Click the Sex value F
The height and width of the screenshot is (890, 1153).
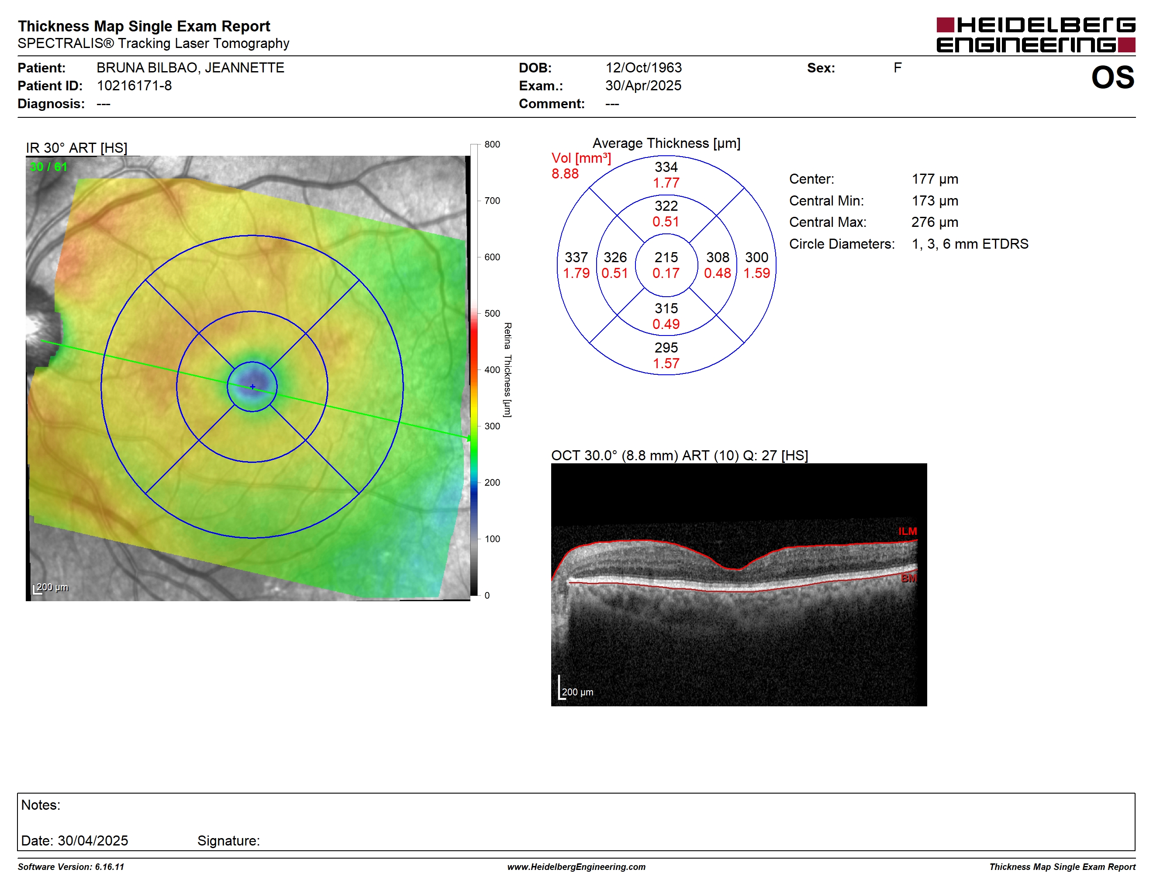coord(897,68)
